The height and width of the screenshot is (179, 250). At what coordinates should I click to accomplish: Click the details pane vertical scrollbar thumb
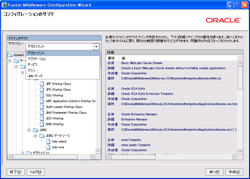coord(240,78)
